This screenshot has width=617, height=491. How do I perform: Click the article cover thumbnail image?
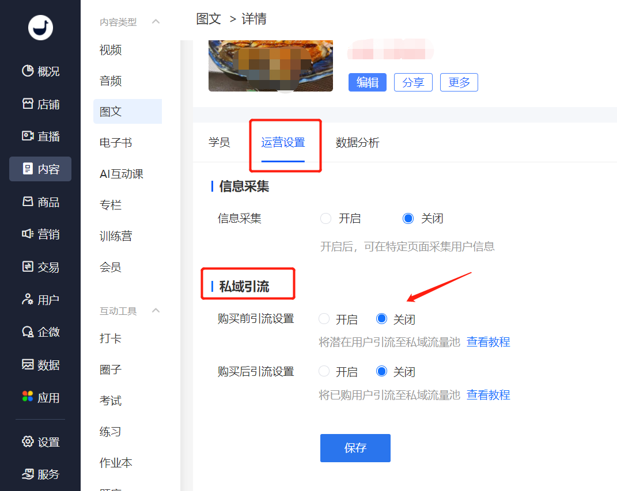tap(270, 66)
